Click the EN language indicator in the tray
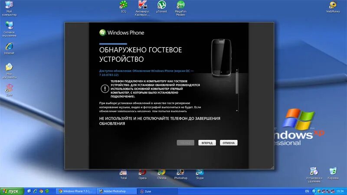This screenshot has height=195, width=347. [x=307, y=191]
